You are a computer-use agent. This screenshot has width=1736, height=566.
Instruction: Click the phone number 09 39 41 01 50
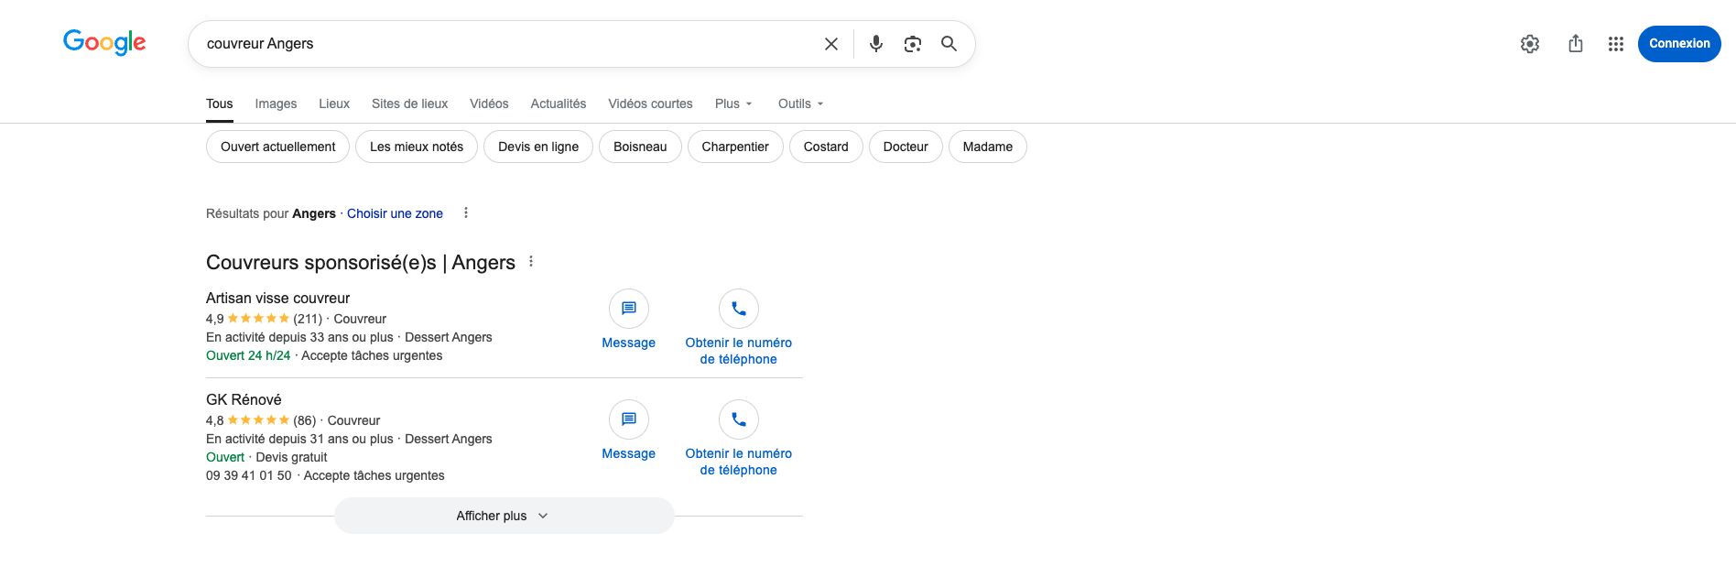pyautogui.click(x=249, y=475)
